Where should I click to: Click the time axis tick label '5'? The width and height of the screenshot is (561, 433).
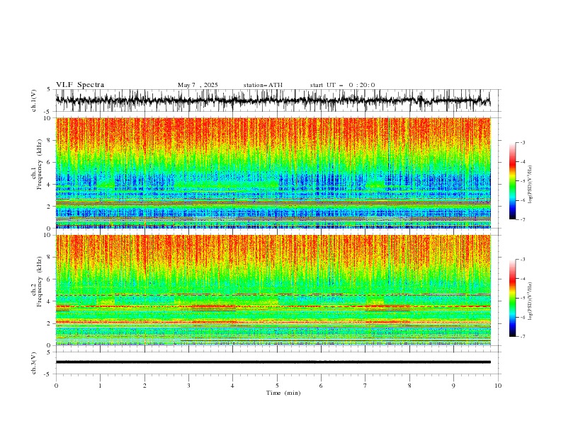tap(277, 386)
